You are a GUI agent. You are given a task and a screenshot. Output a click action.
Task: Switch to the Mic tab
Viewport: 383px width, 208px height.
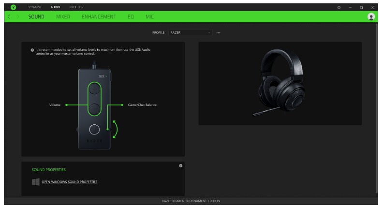[149, 16]
